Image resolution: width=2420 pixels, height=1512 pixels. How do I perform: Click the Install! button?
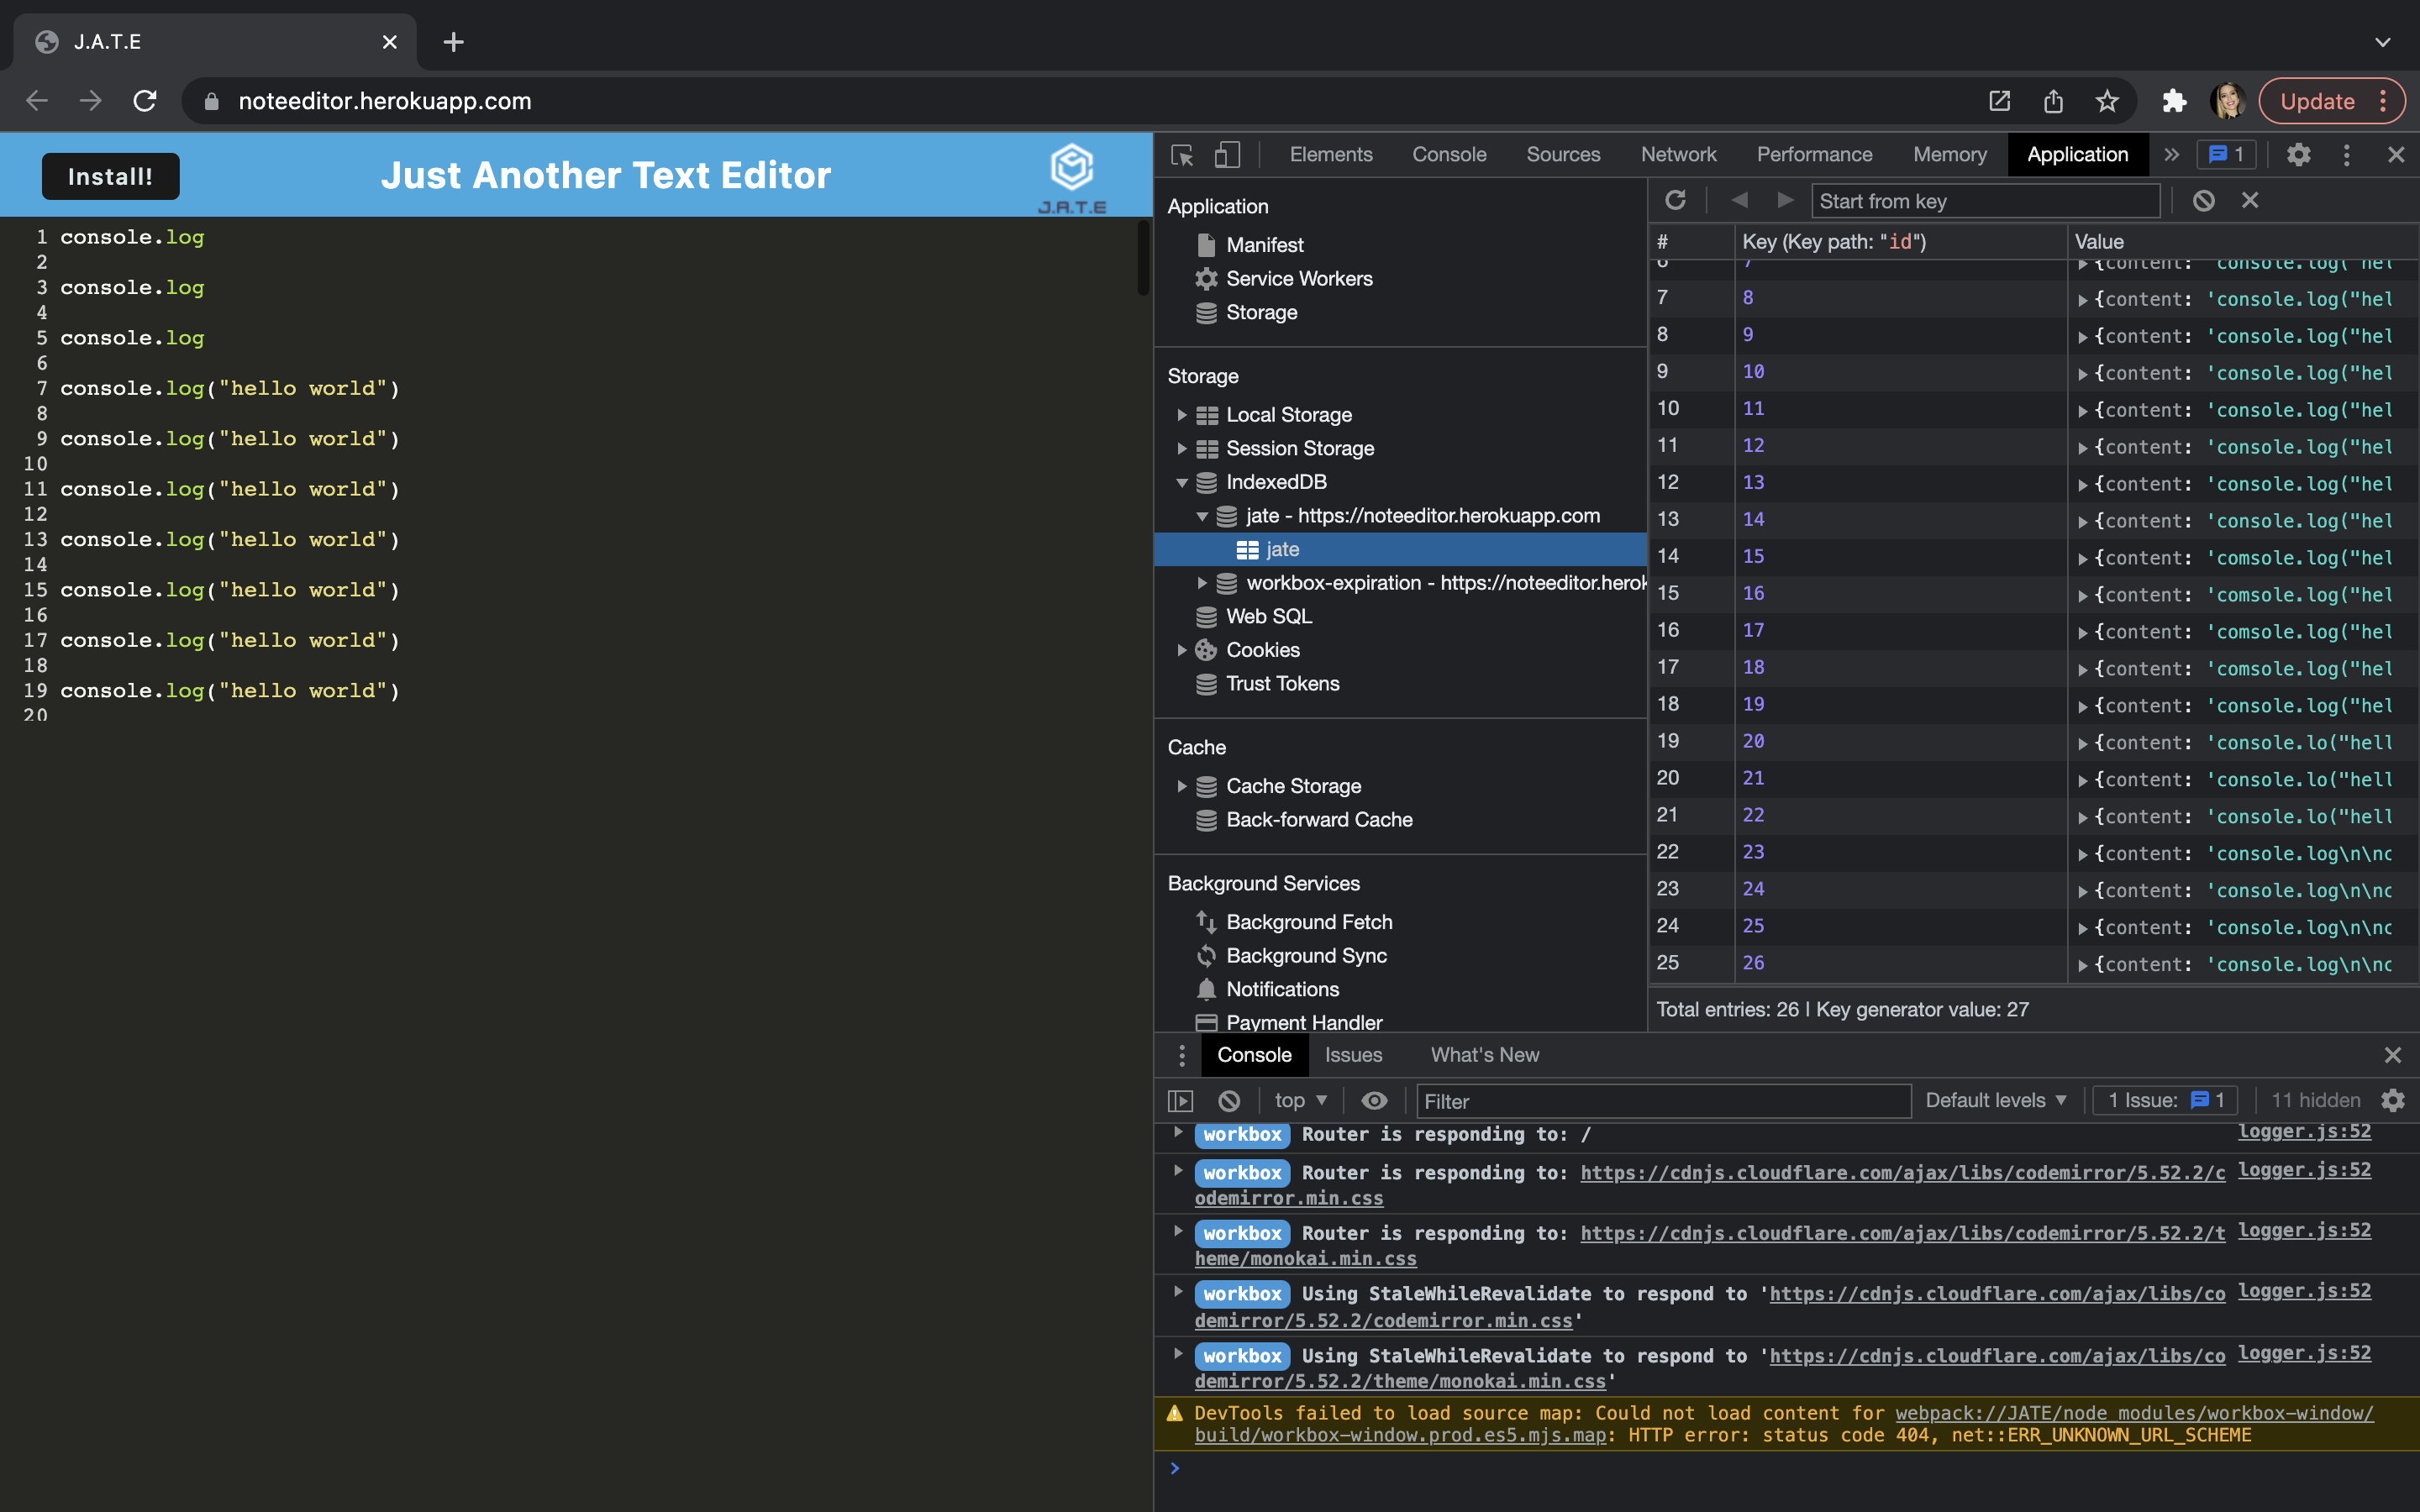click(111, 176)
